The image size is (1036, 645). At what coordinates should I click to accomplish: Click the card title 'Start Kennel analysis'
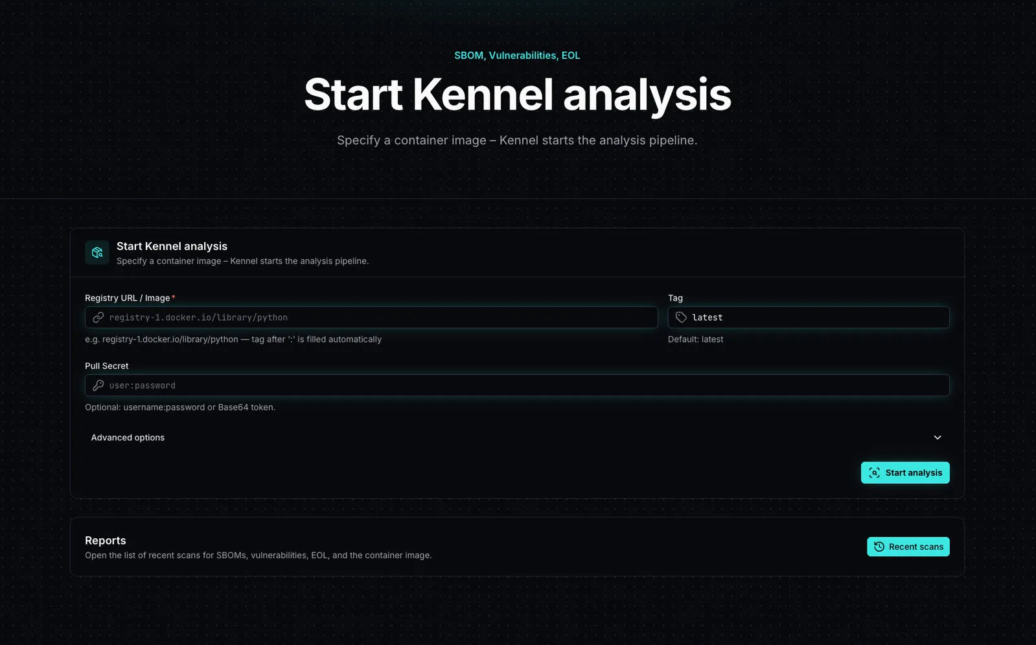click(172, 246)
